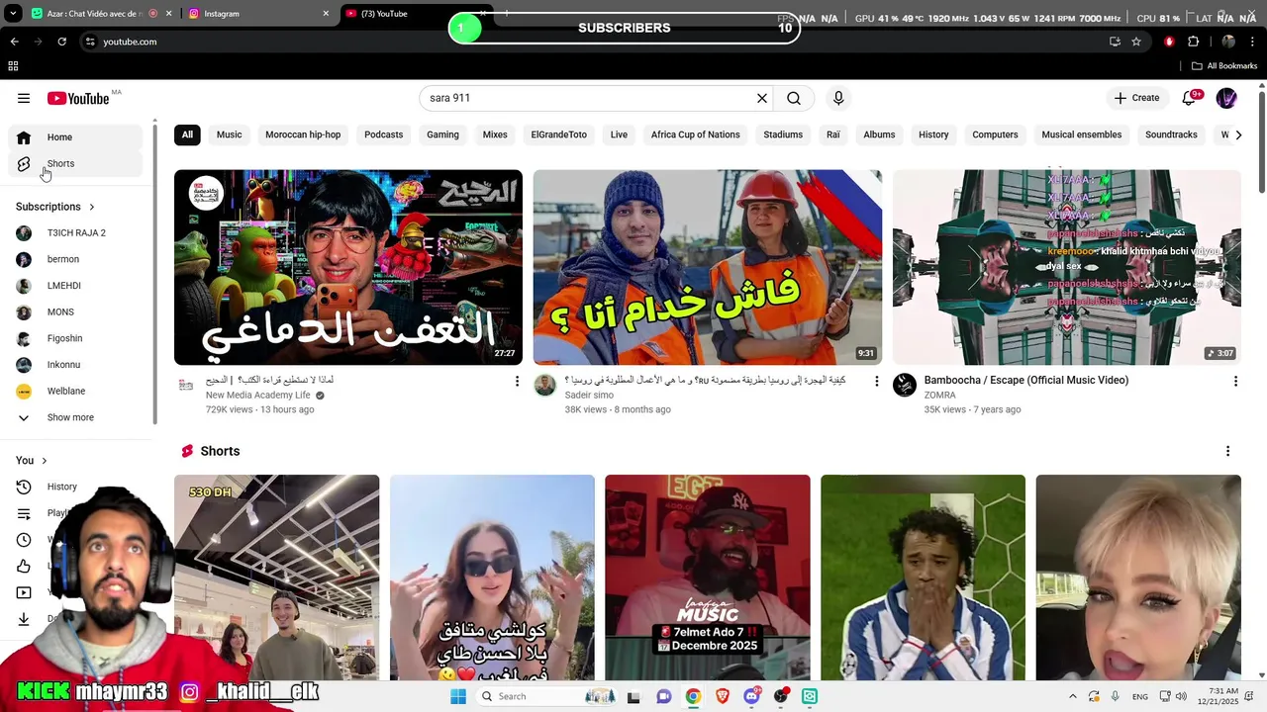Select the ElGrandeToto filter chip
The image size is (1267, 712).
pos(558,134)
